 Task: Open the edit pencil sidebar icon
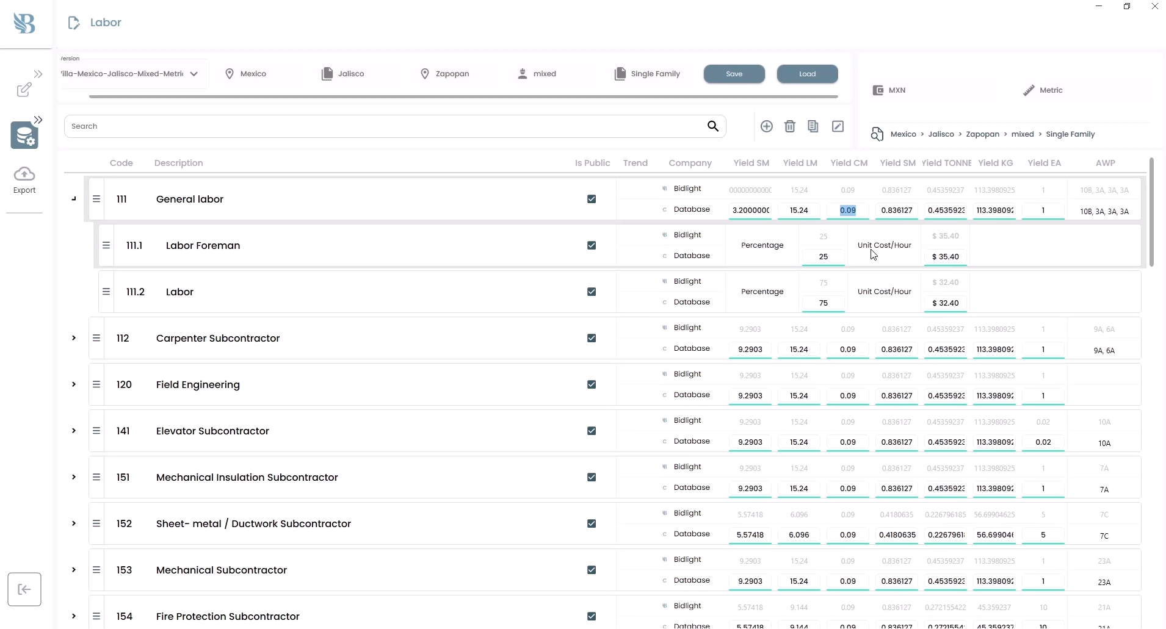24,90
